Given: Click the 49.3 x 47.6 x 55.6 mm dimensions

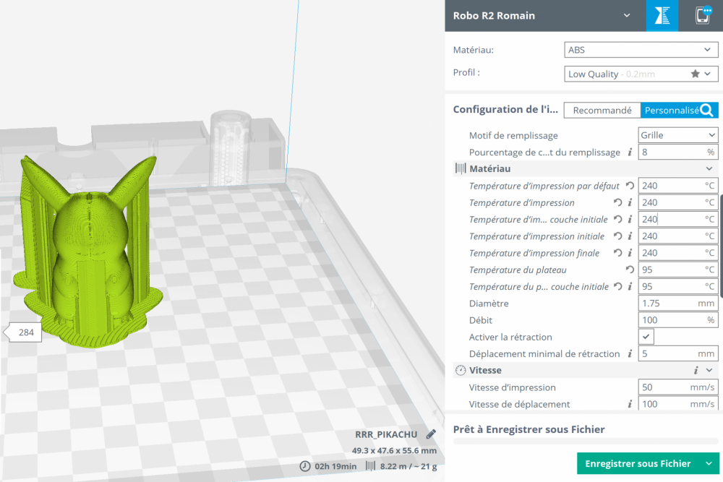Looking at the screenshot, I should coord(394,451).
